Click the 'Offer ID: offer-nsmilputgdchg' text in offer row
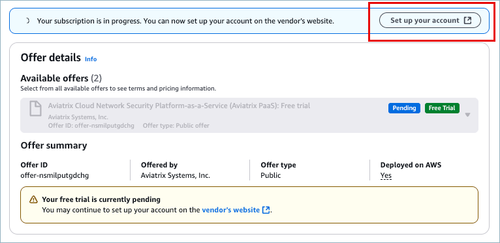The width and height of the screenshot is (500, 243). pyautogui.click(x=91, y=126)
